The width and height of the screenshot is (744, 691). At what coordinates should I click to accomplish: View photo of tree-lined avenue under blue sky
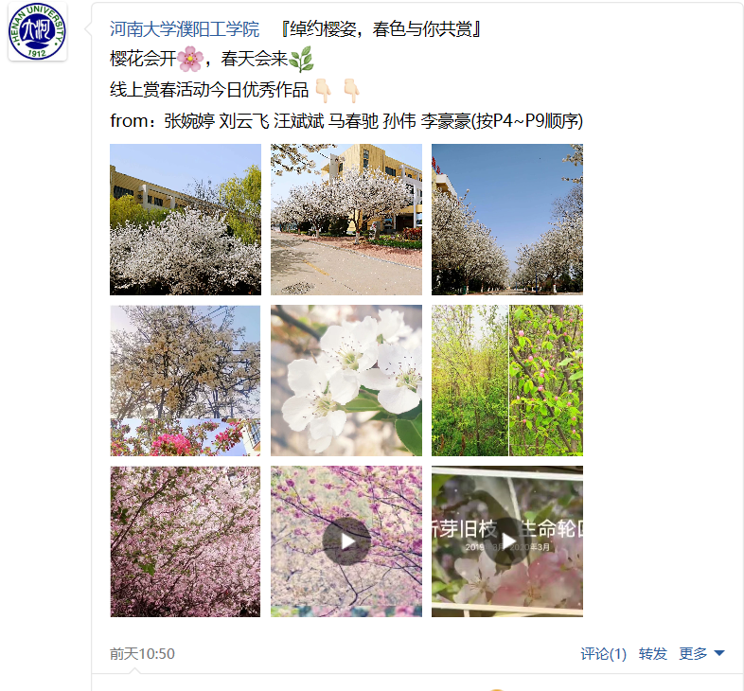click(507, 220)
